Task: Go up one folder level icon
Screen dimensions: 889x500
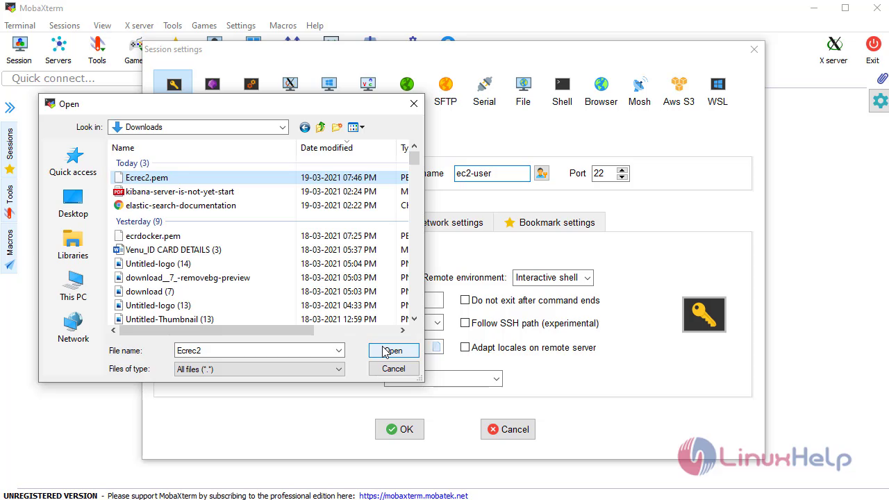Action: (320, 127)
